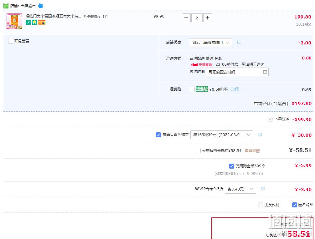
Task: Check the 天猫超市卡抵扣¥58.51 checkbox
Action: pyautogui.click(x=198, y=150)
